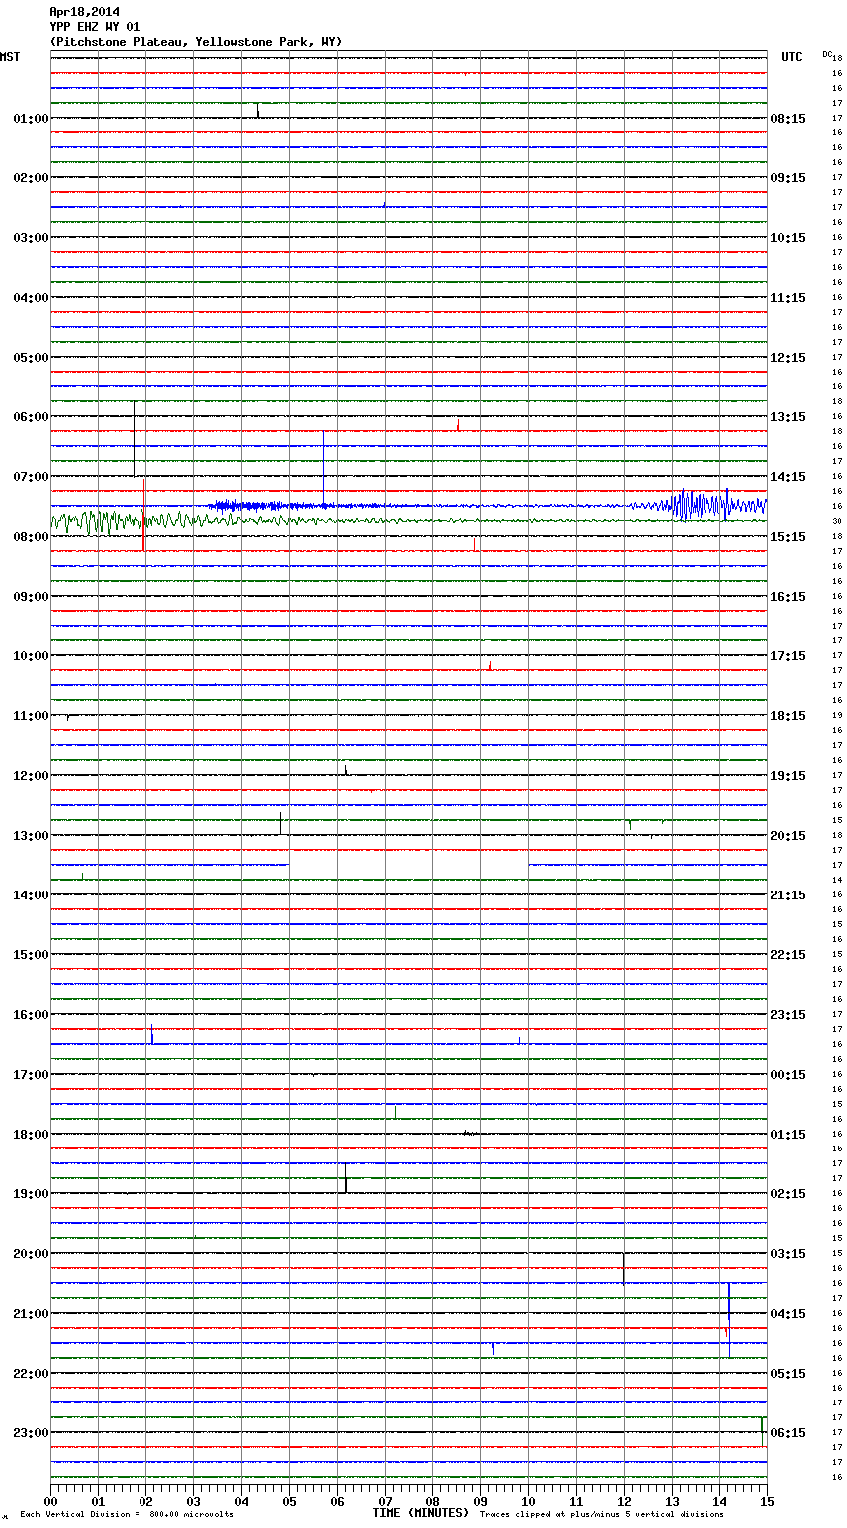The image size is (847, 1528).
Task: Click the 20:15 UTC time label
Action: pyautogui.click(x=788, y=836)
